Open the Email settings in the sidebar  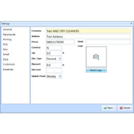(x=6, y=54)
